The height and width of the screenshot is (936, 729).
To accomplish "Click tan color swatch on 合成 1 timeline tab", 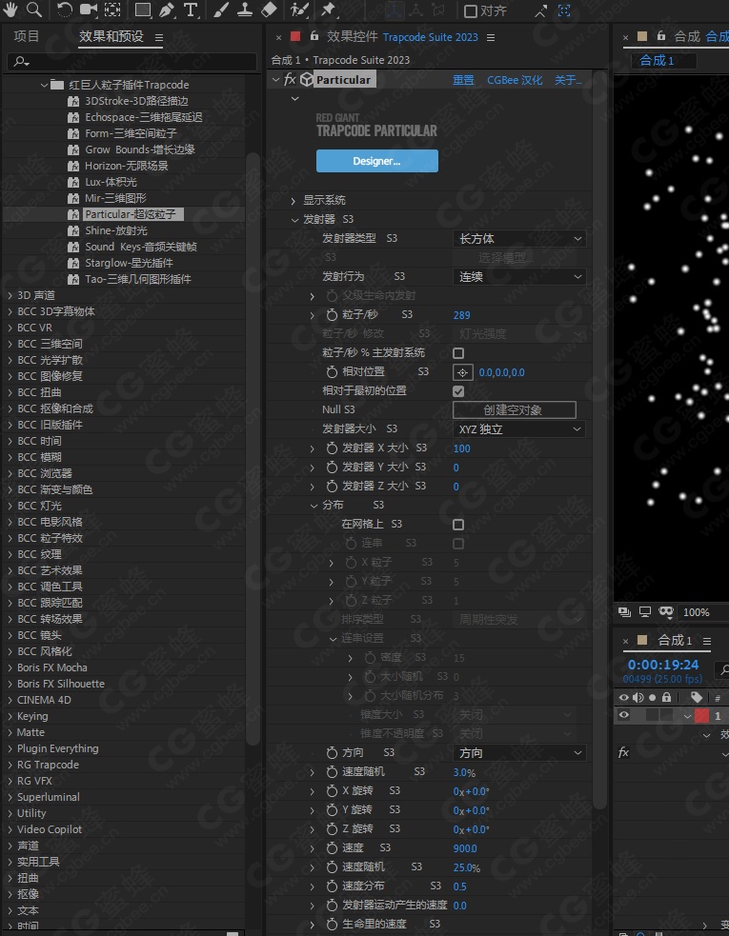I will click(x=642, y=641).
